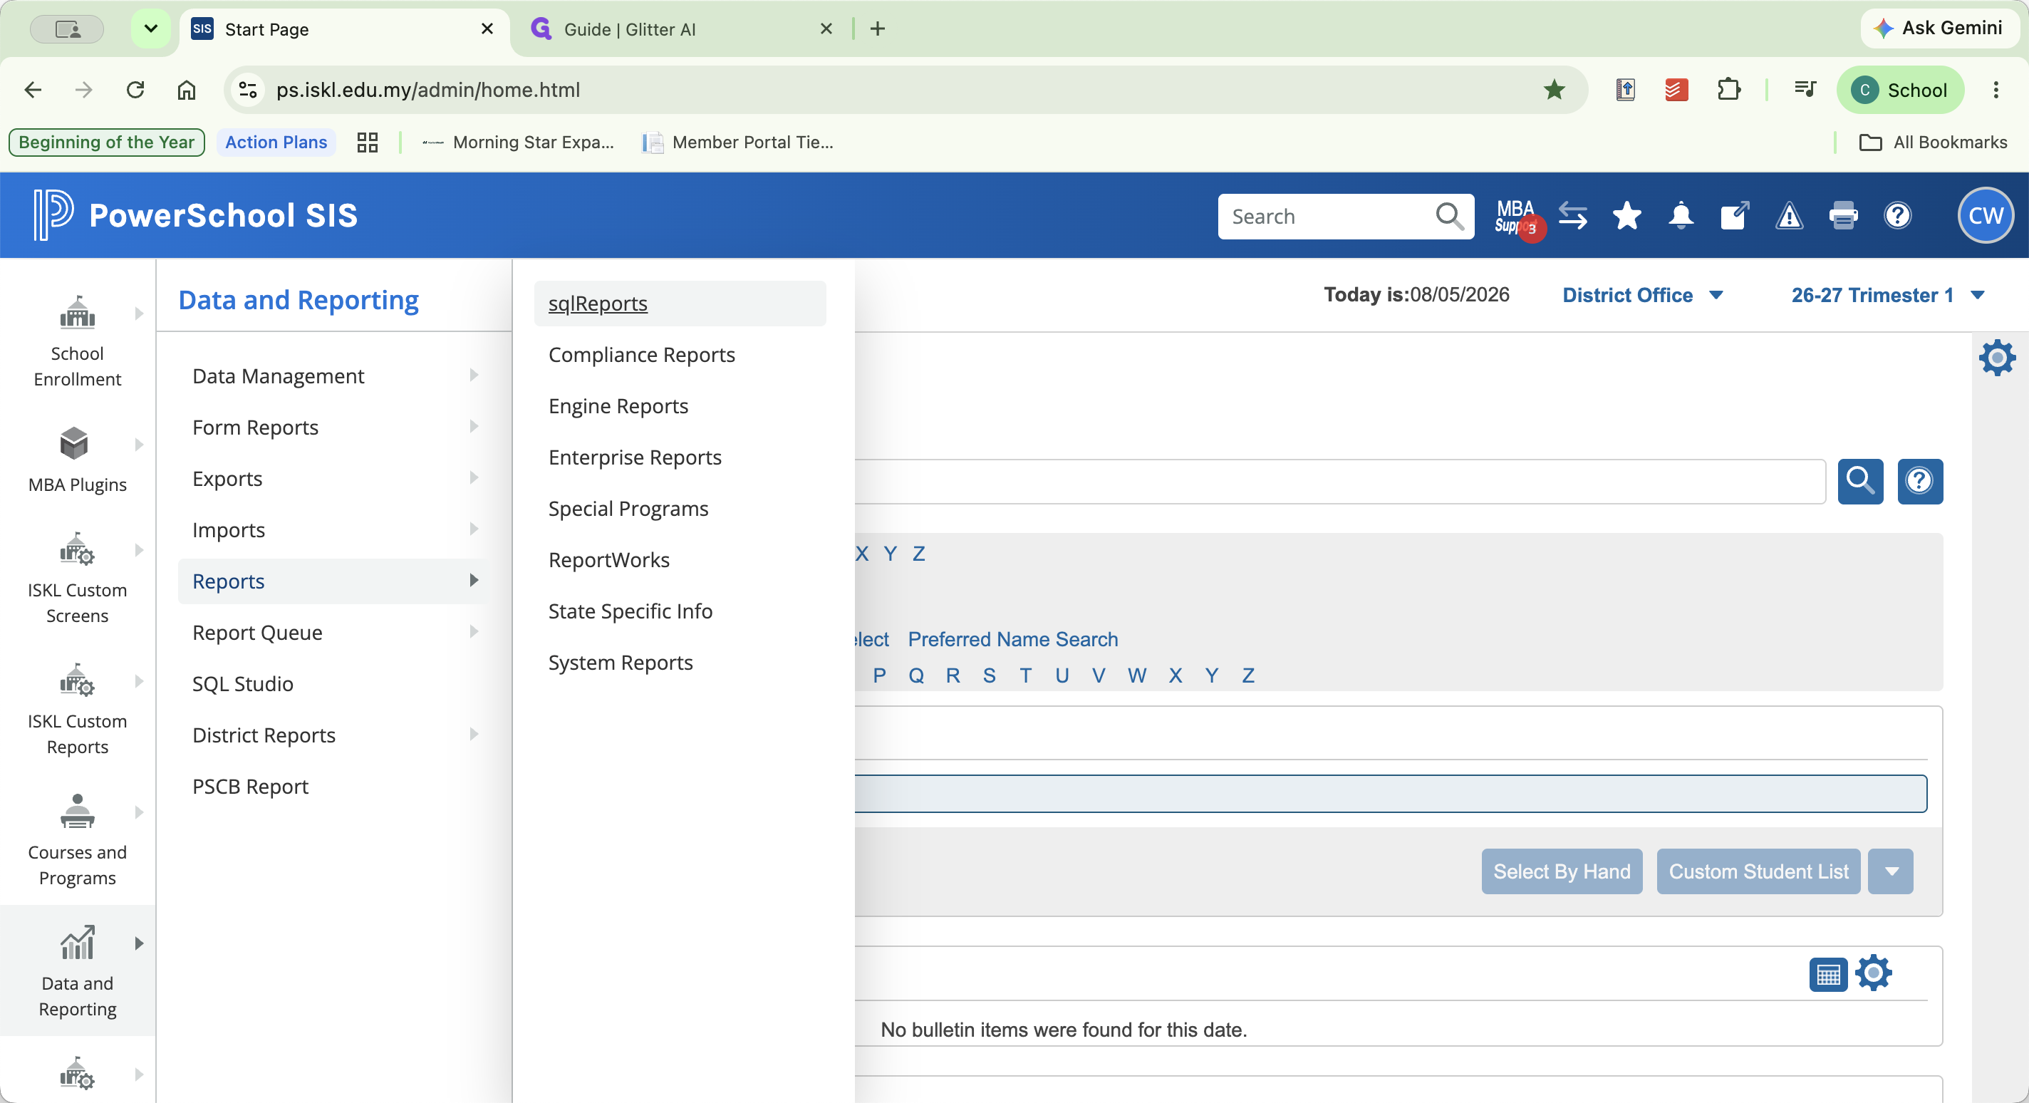Click the transfer arrows header icon

[x=1573, y=216]
